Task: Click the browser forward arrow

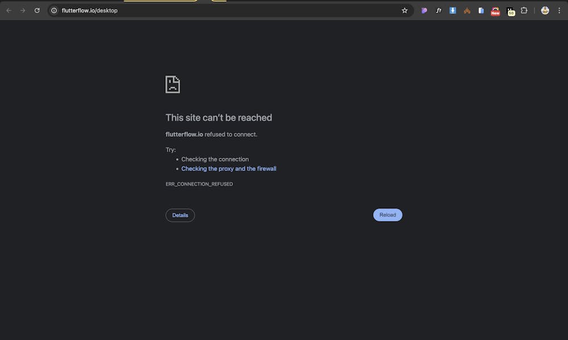Action: pyautogui.click(x=23, y=10)
